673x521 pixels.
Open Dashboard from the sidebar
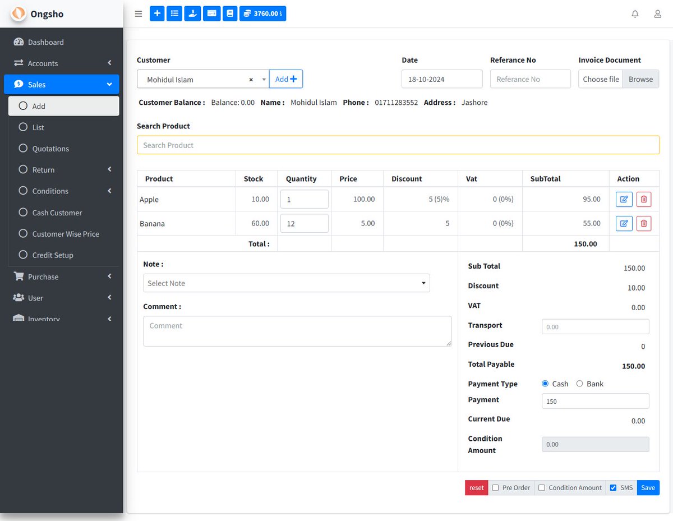[45, 42]
